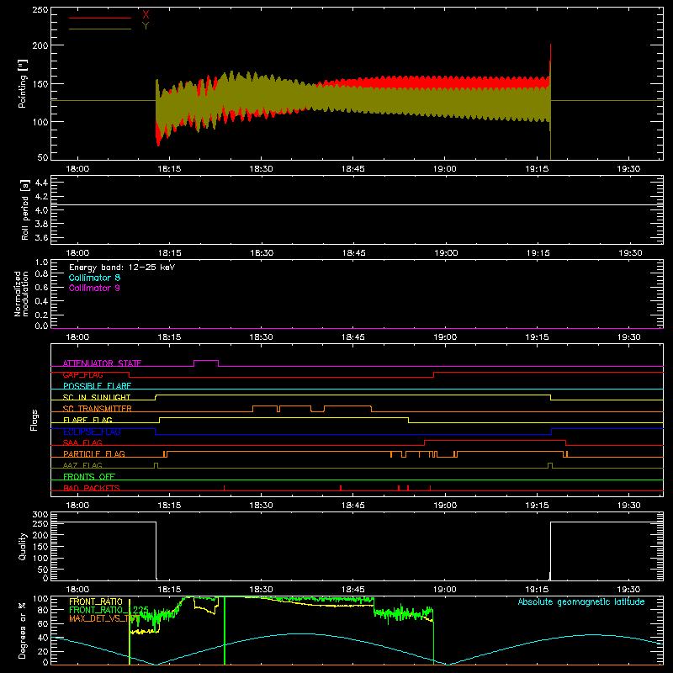Click the ECLIPSE_FLAG label
Image resolution: width=673 pixels, height=673 pixels.
coord(92,432)
